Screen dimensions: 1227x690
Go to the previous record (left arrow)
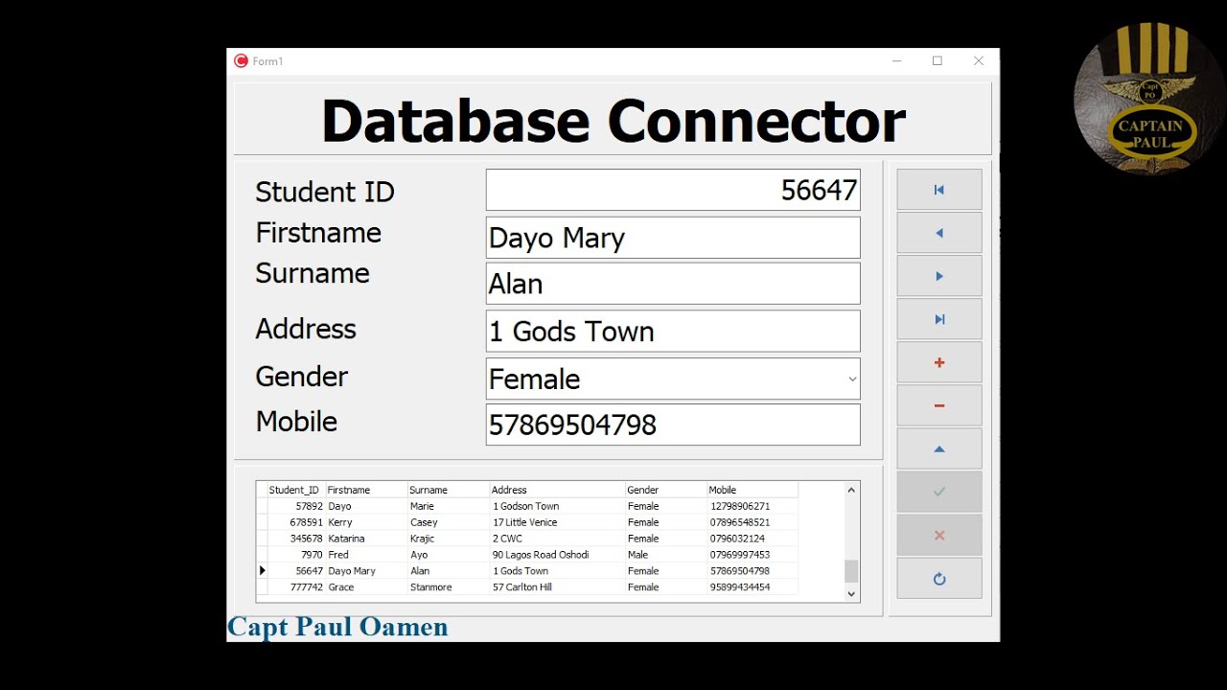tap(939, 233)
